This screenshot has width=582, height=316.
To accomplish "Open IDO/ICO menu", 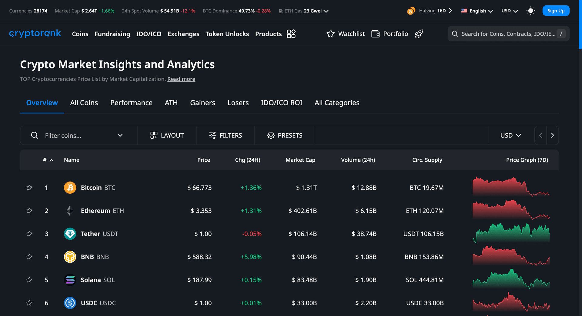I will (149, 34).
